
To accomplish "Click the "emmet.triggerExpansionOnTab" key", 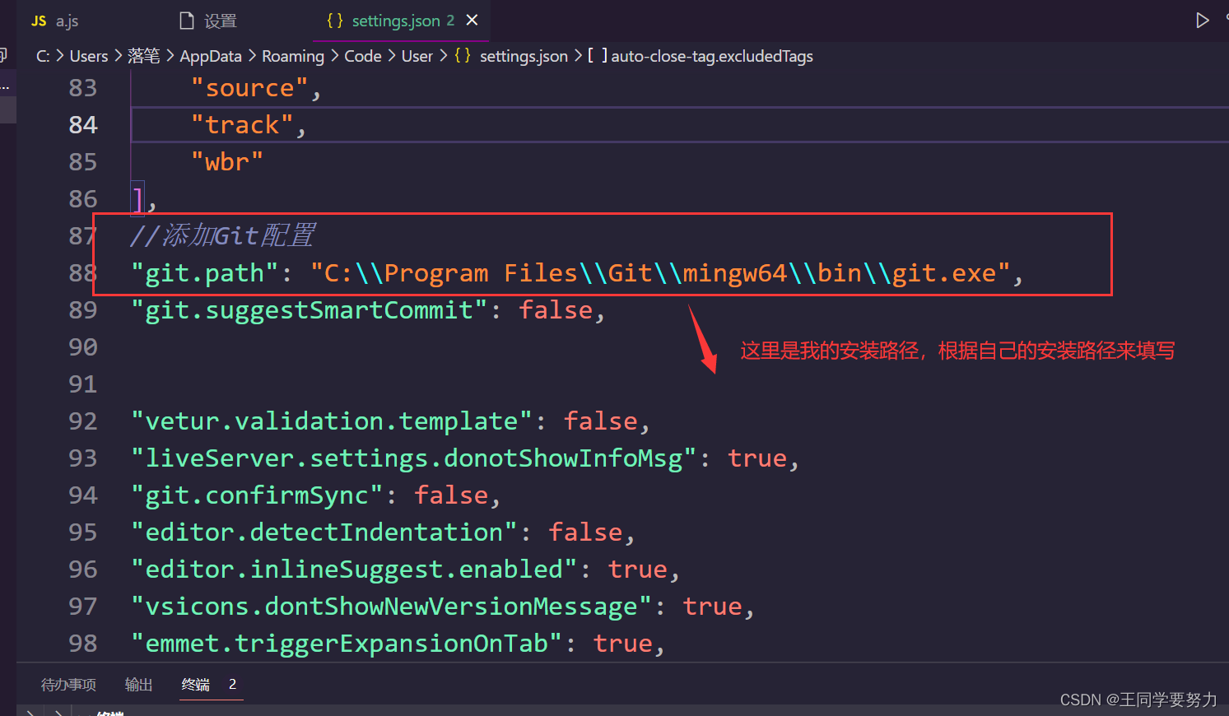I will [x=347, y=644].
